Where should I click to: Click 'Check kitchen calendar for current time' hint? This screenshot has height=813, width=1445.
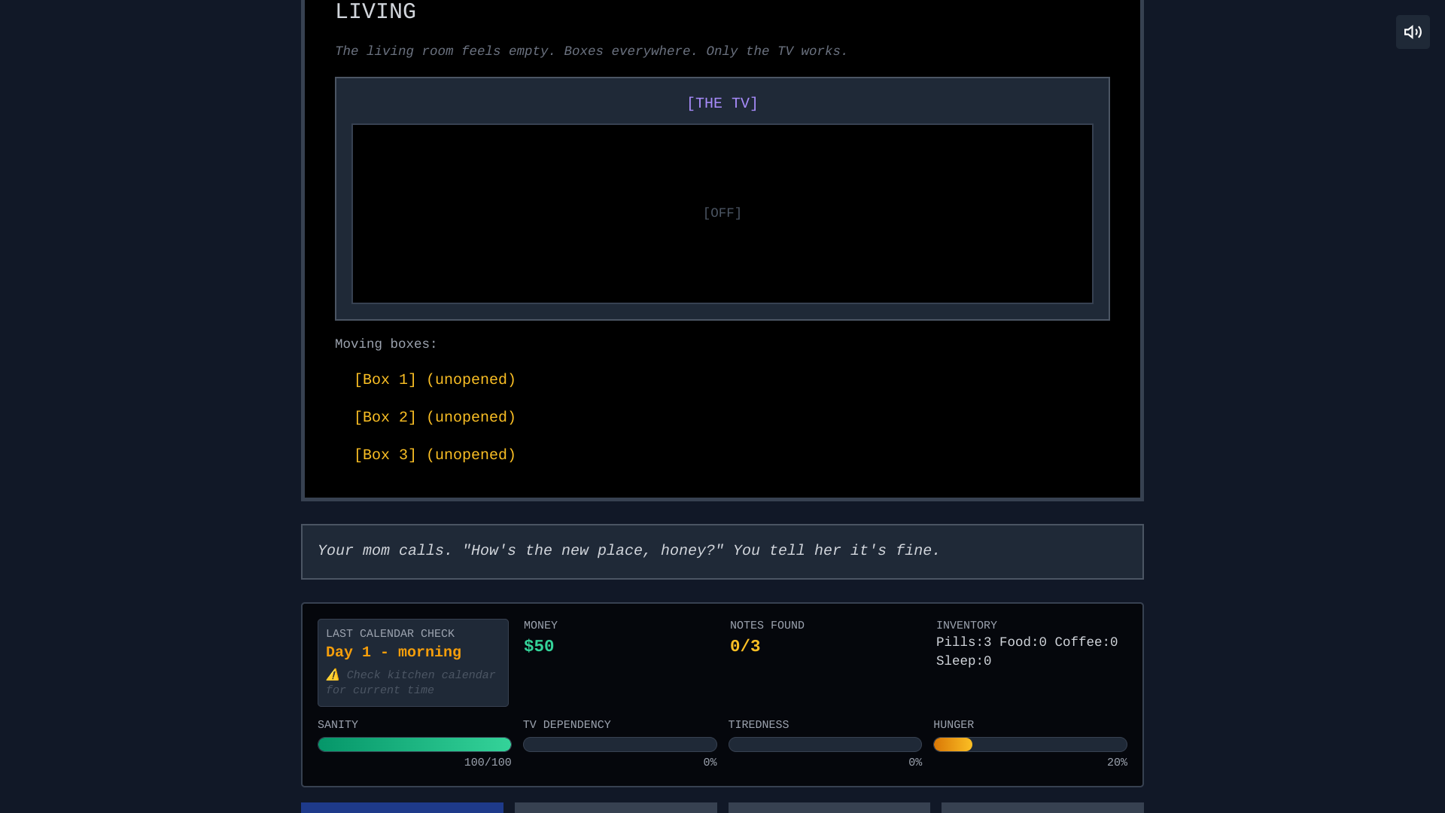pos(411,683)
